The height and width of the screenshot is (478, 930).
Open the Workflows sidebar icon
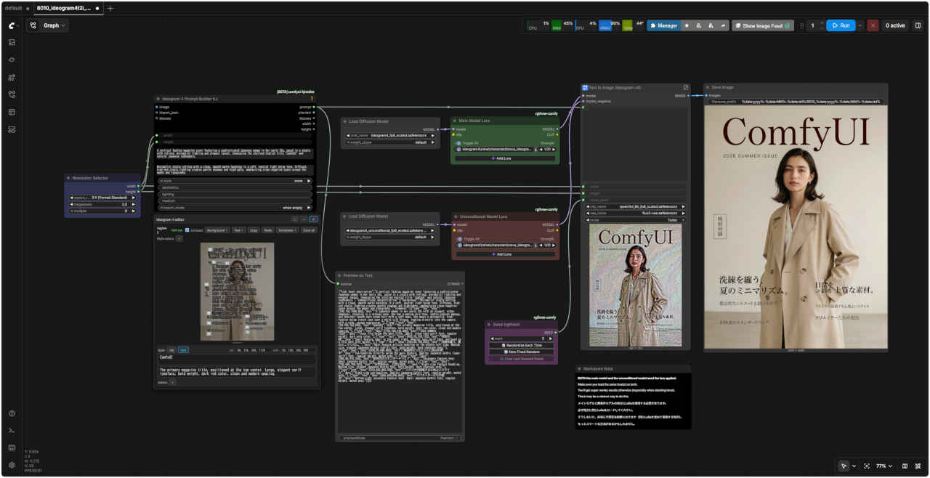pos(12,94)
